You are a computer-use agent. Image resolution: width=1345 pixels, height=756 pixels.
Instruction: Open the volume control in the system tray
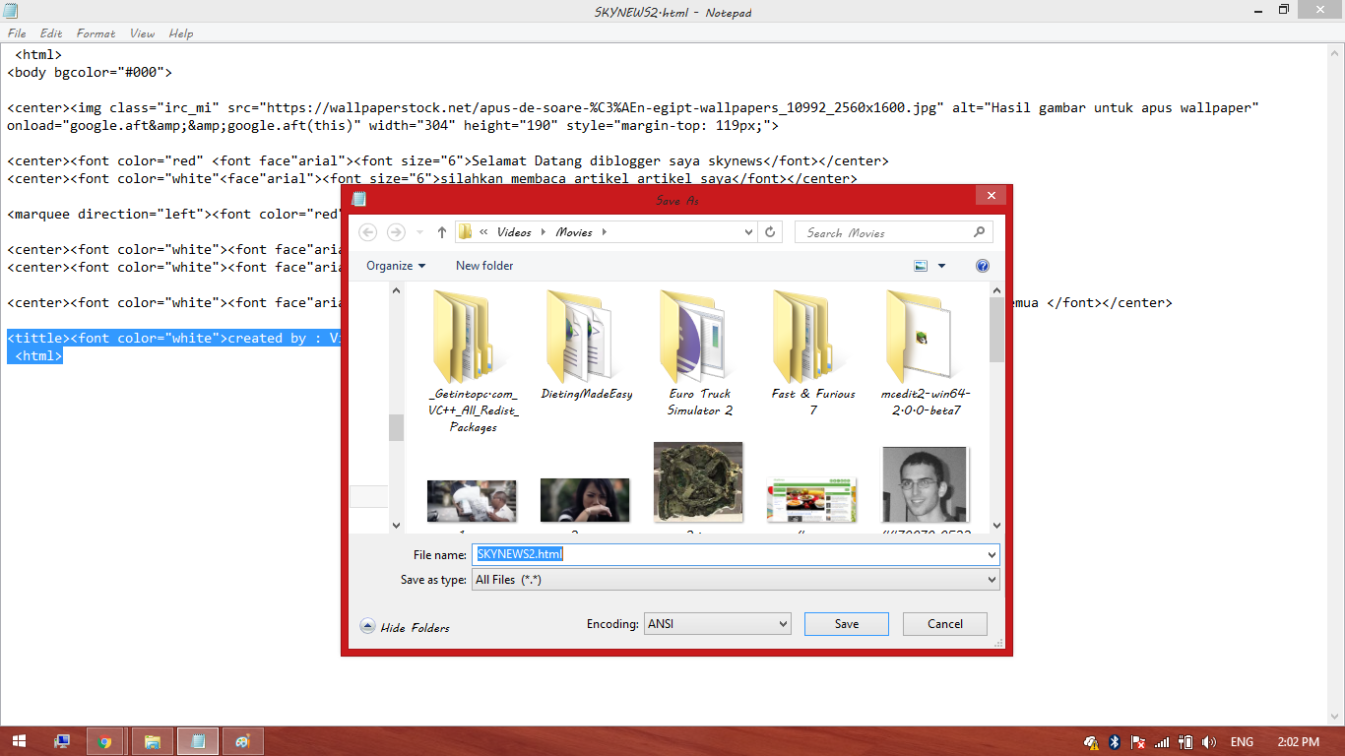(1211, 742)
